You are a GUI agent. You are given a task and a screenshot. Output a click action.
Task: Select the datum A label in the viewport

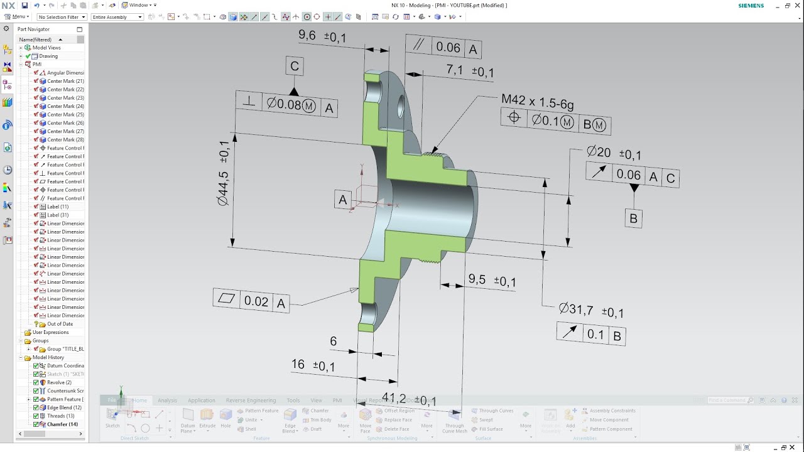(342, 200)
